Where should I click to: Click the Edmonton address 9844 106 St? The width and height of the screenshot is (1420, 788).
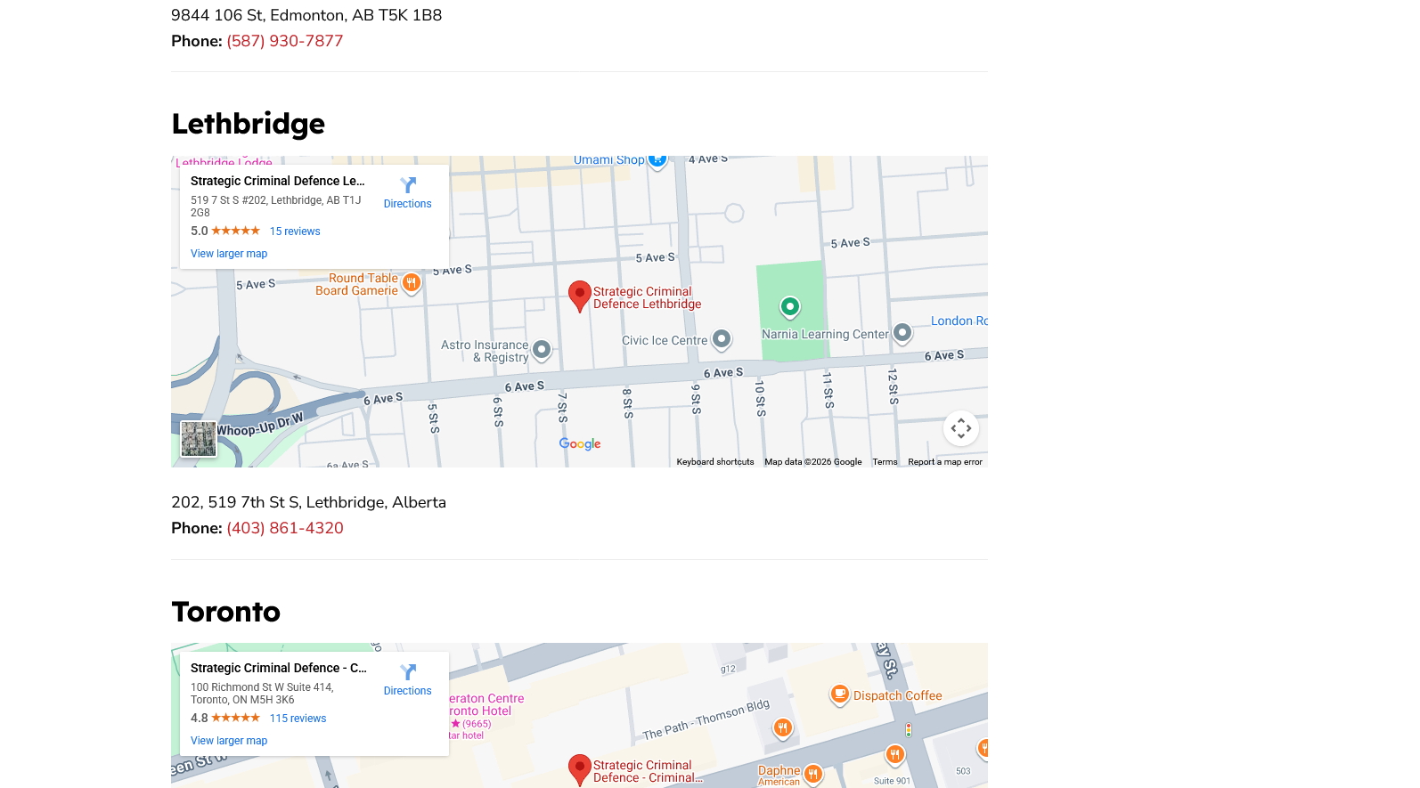pos(306,15)
